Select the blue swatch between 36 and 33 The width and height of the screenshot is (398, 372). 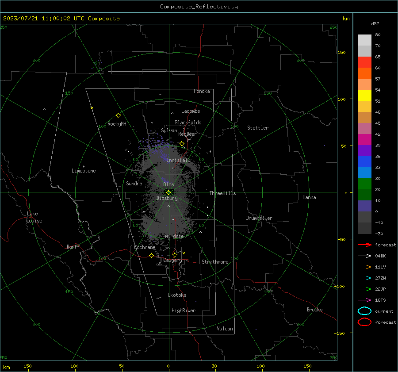pyautogui.click(x=364, y=162)
